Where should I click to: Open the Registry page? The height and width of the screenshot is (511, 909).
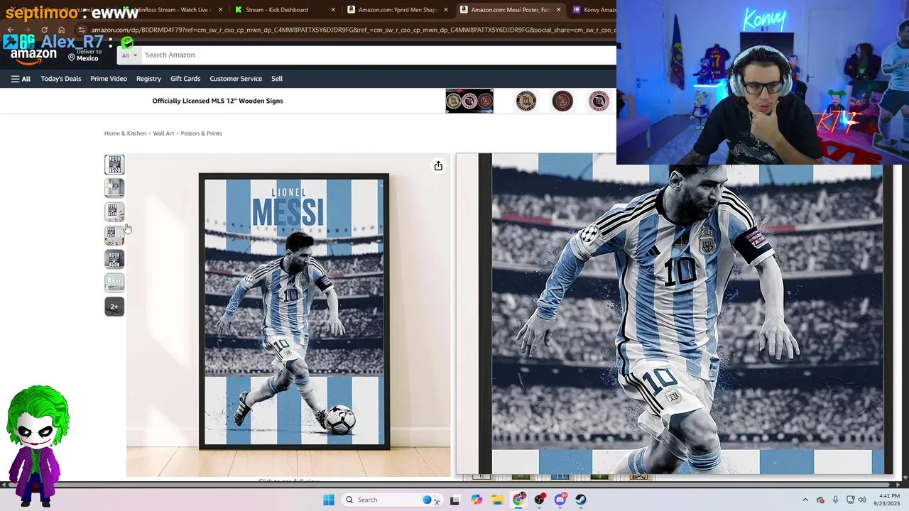[x=148, y=79]
